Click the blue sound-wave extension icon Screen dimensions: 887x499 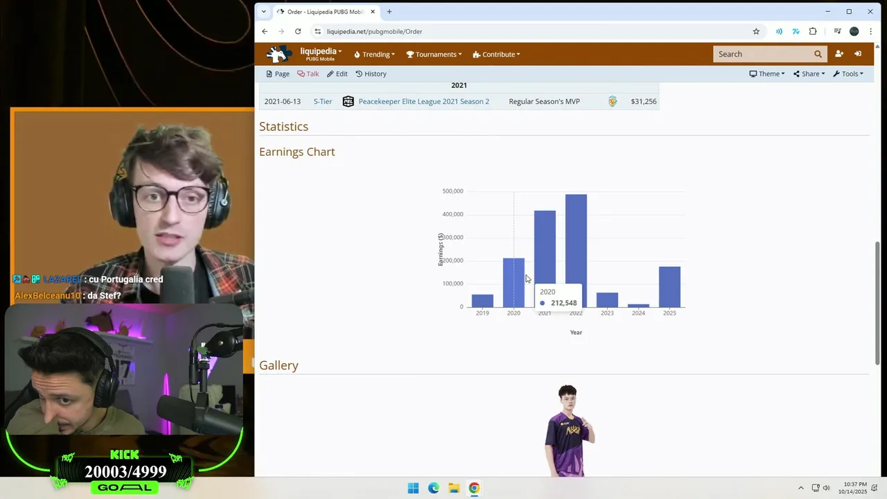779,31
